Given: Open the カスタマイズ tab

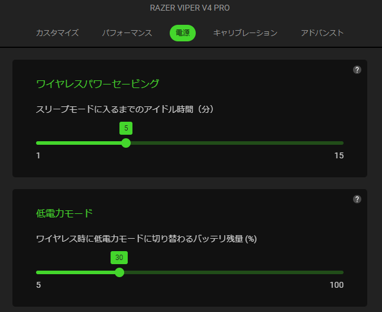Looking at the screenshot, I should pos(57,33).
